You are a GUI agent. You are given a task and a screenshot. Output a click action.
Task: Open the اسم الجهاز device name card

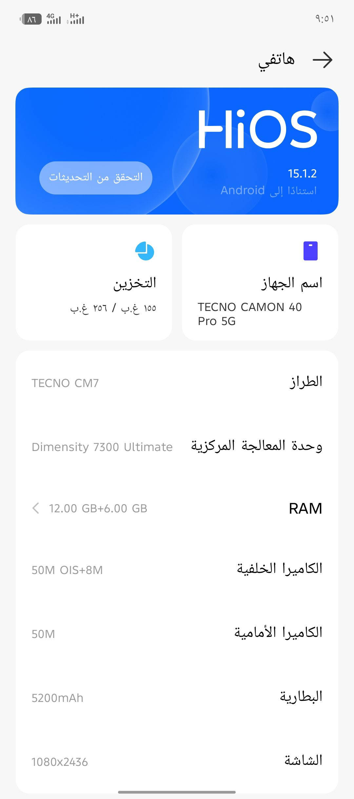[260, 283]
